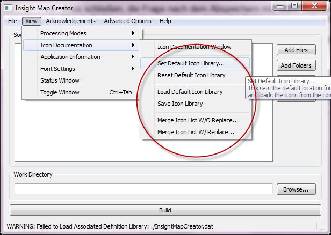Open the Icon Documentation Window entry
Image resolution: width=331 pixels, height=235 pixels.
194,47
